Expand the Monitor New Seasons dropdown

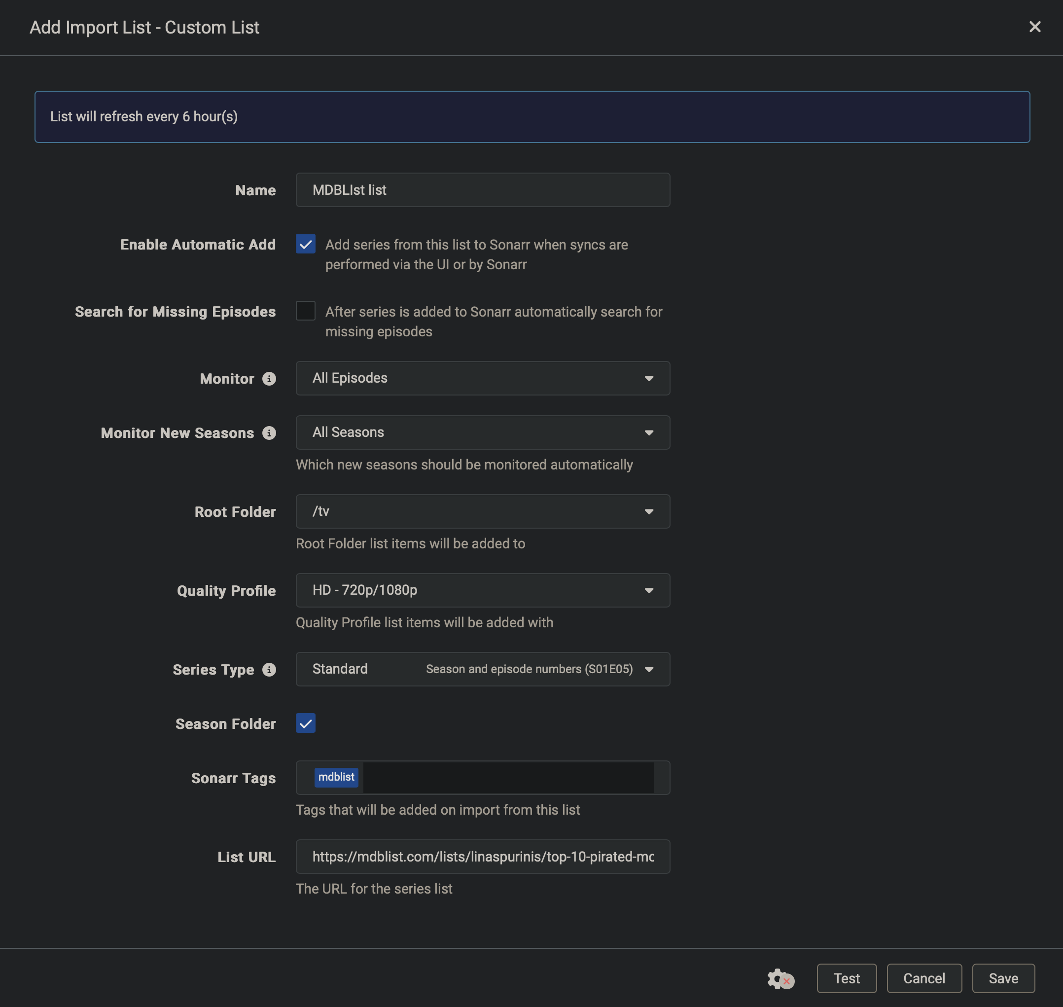coord(482,432)
